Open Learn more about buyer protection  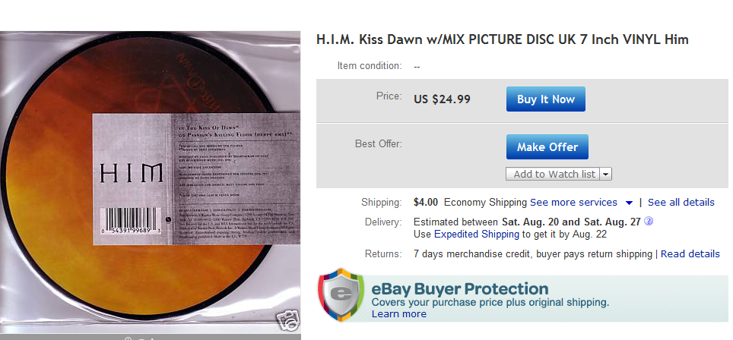(x=398, y=314)
